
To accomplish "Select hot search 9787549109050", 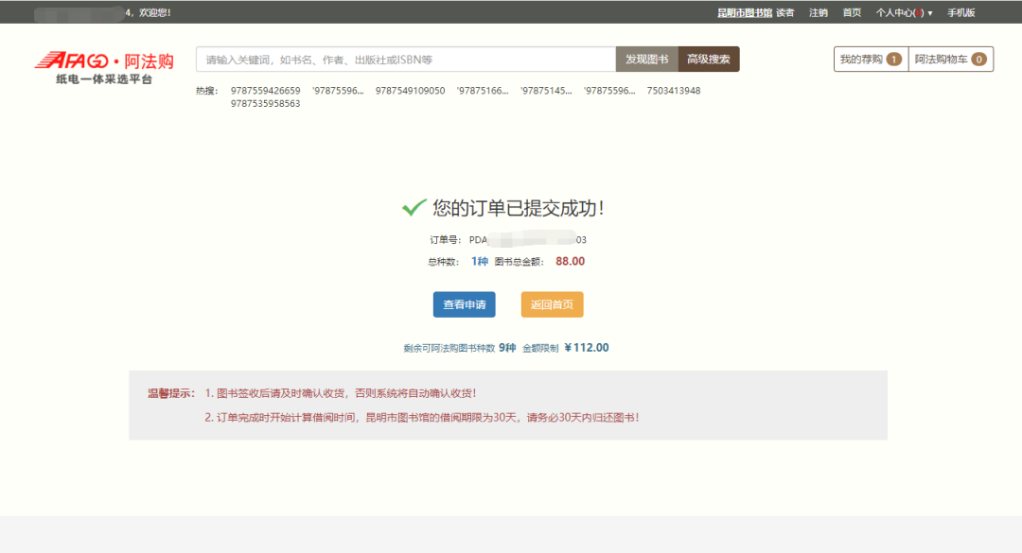I will 410,91.
